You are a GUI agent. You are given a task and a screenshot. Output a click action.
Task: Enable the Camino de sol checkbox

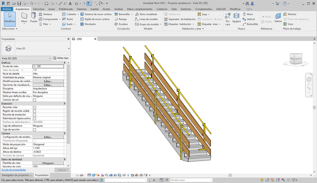coord(35,100)
